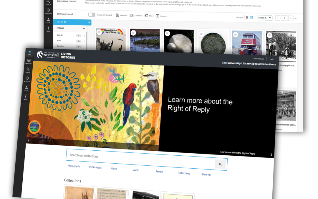Select the Audio category tab

[136, 170]
